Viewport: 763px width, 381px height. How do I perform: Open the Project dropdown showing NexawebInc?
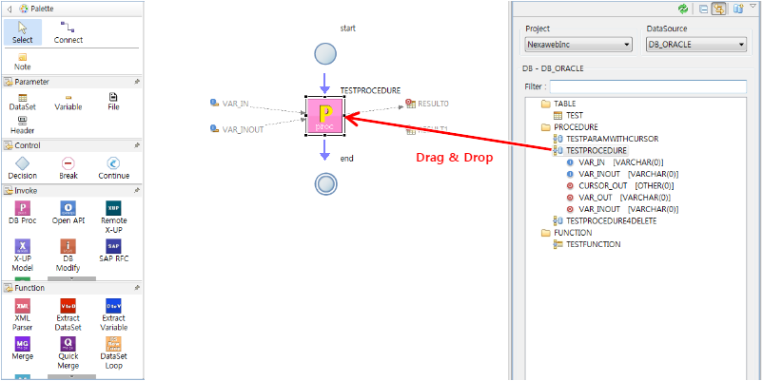578,45
